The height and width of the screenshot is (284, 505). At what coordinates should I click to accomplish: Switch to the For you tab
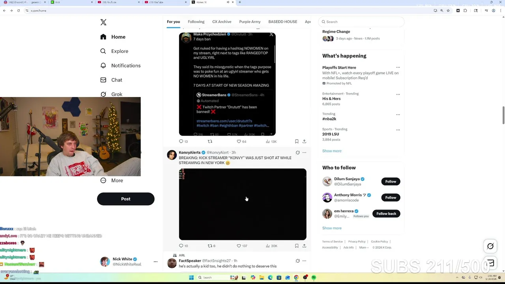173,22
